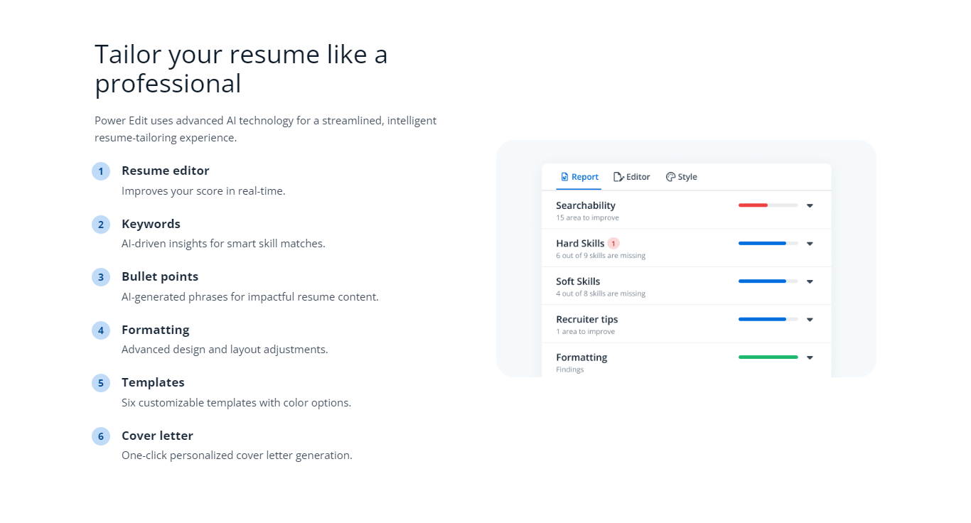Click the red Hard Skills count badge

pos(613,244)
